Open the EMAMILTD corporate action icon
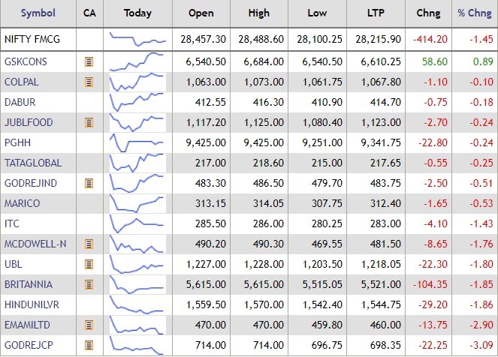 (89, 325)
